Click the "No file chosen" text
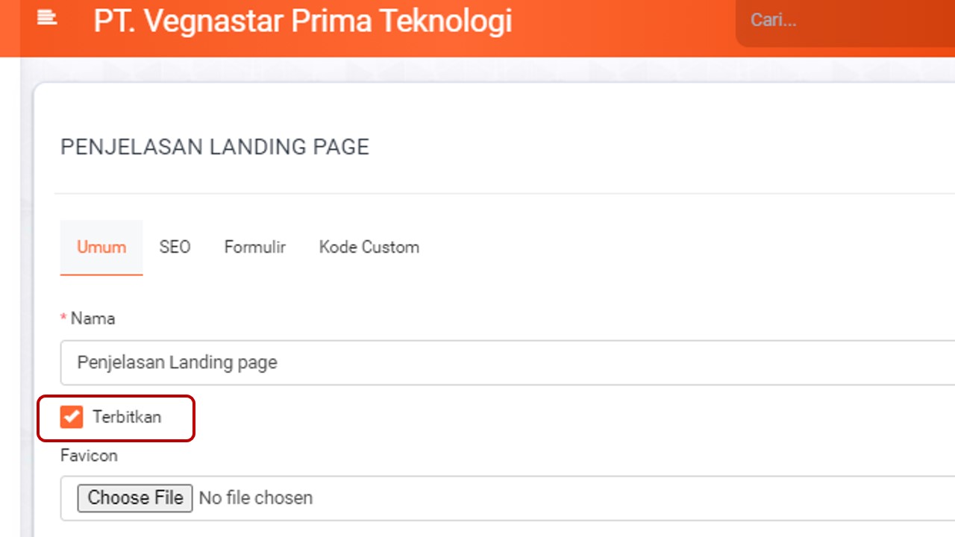Viewport: 955px width, 537px height. pyautogui.click(x=256, y=498)
